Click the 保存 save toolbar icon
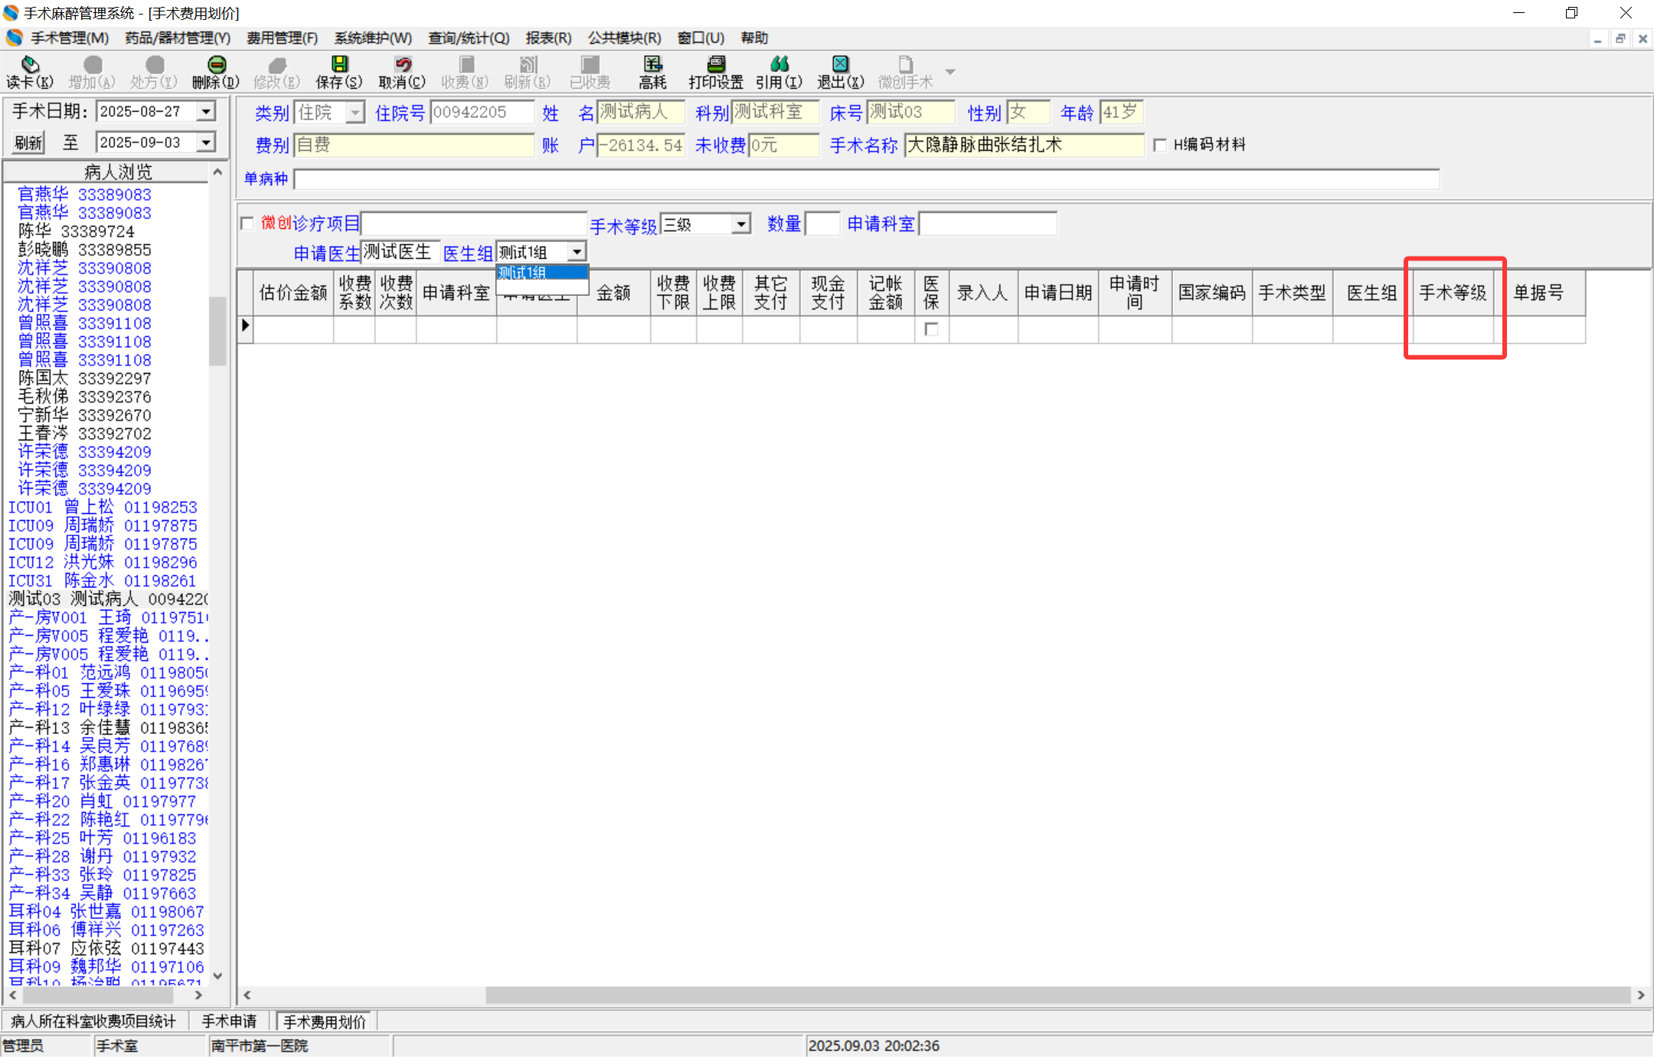 coord(339,65)
